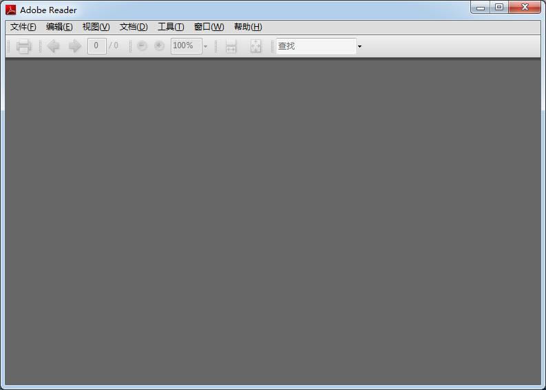Click the zoom in plus icon
Viewport: 546px width, 390px height.
tap(159, 45)
